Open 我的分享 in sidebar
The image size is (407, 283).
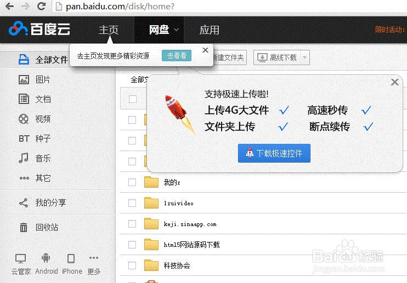click(50, 203)
